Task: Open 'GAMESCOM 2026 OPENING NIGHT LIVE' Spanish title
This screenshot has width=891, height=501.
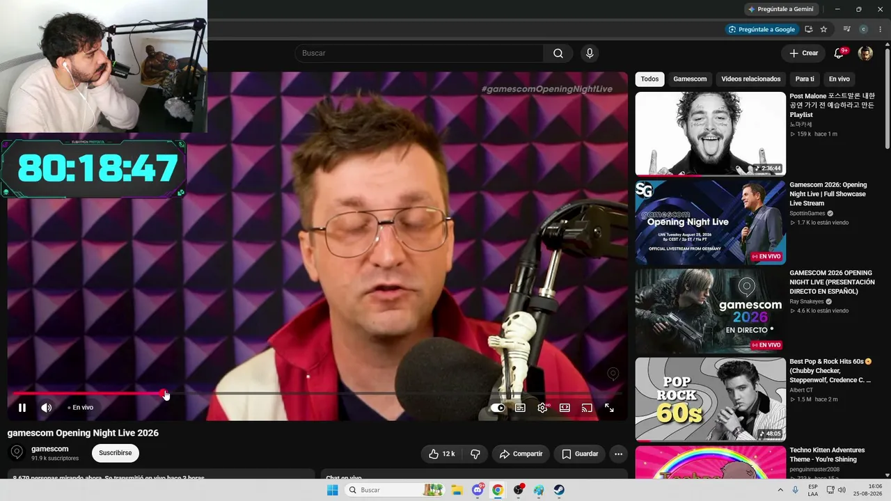Action: point(832,283)
